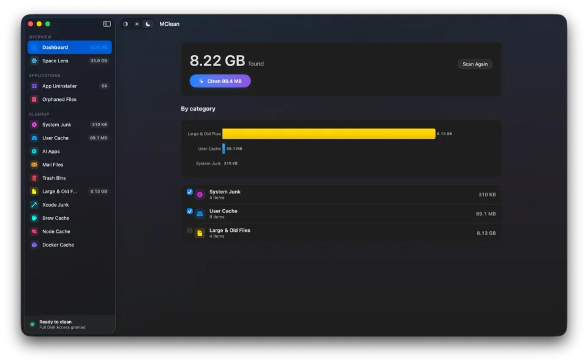Click the blue User Cache bar
This screenshot has height=364, width=588.
[224, 149]
